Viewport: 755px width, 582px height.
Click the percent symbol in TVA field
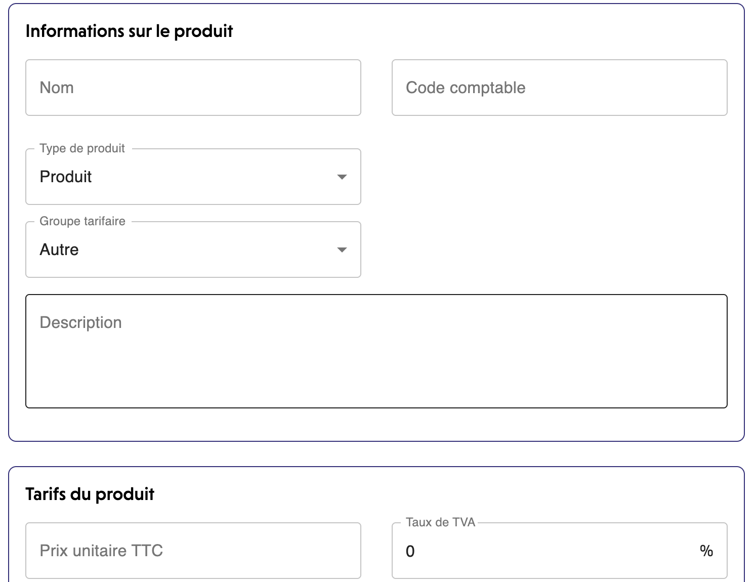click(706, 551)
